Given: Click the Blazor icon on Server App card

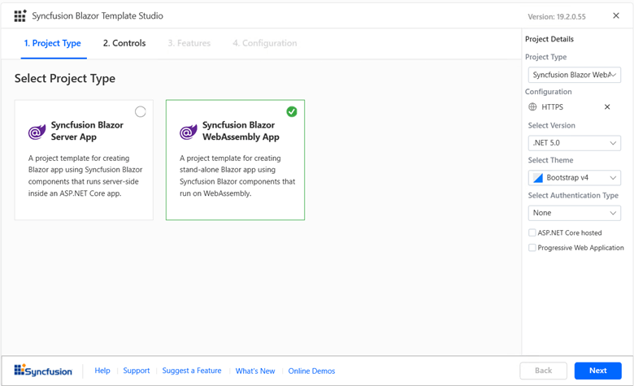Looking at the screenshot, I should pos(37,132).
